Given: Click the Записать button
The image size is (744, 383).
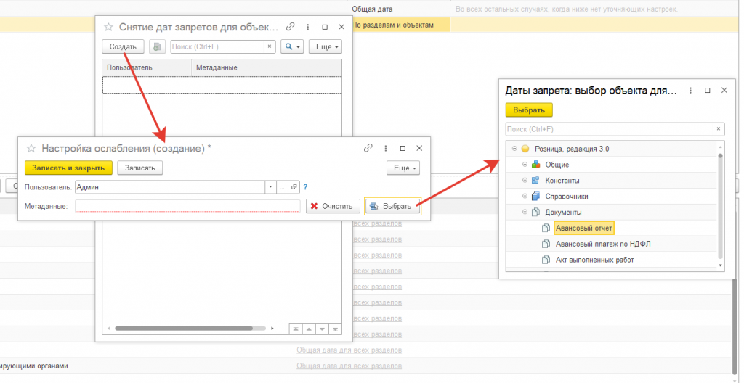Looking at the screenshot, I should point(140,168).
